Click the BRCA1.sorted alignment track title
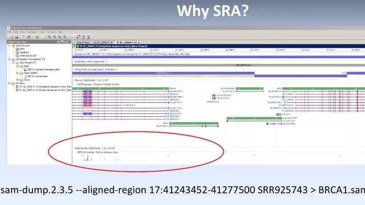 (x=98, y=152)
